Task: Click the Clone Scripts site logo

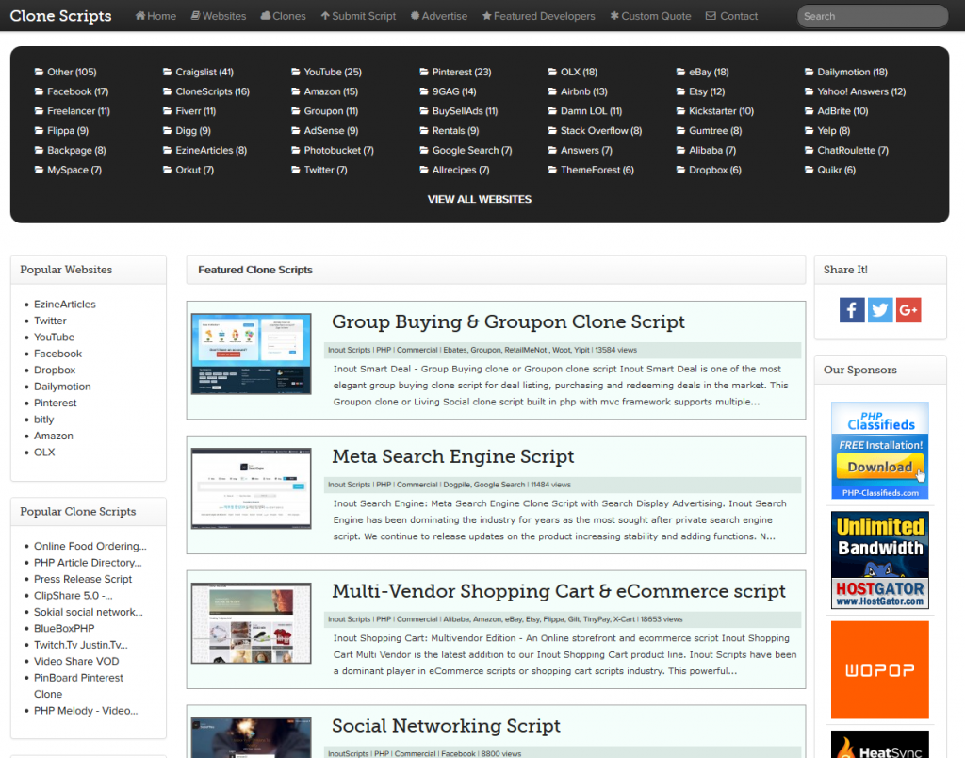Action: coord(60,16)
